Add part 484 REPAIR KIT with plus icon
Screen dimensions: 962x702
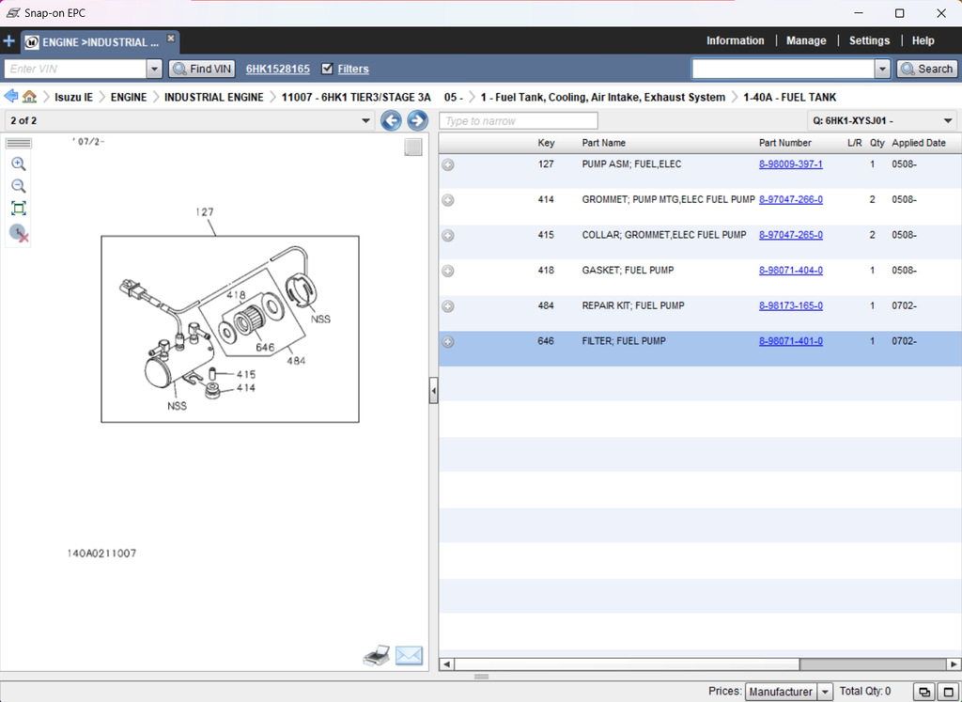coord(448,306)
